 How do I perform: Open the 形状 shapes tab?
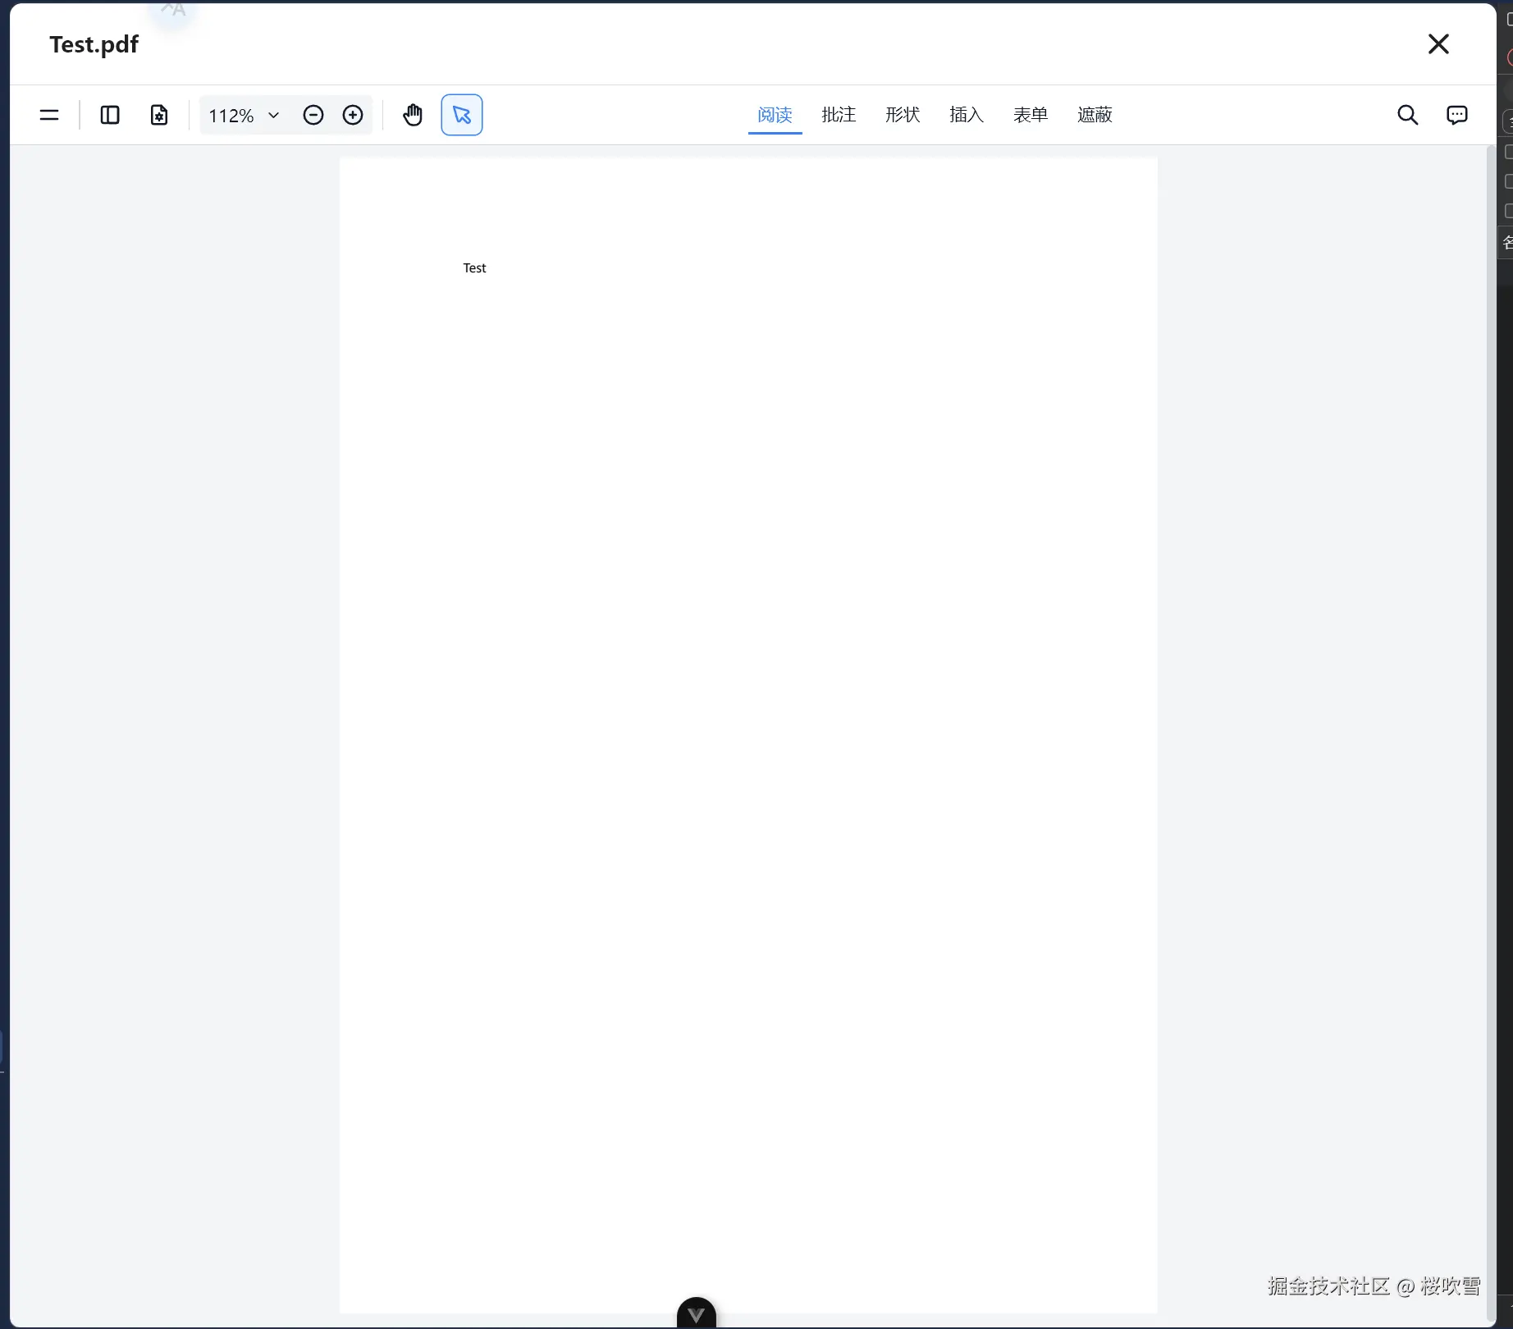[902, 115]
